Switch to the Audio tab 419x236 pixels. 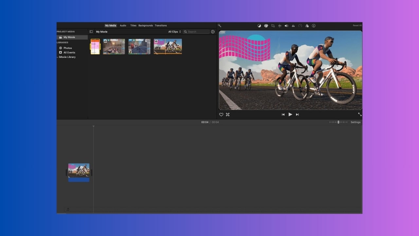pos(123,26)
